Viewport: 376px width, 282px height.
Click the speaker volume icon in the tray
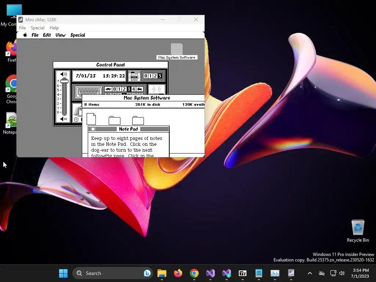tap(342, 273)
